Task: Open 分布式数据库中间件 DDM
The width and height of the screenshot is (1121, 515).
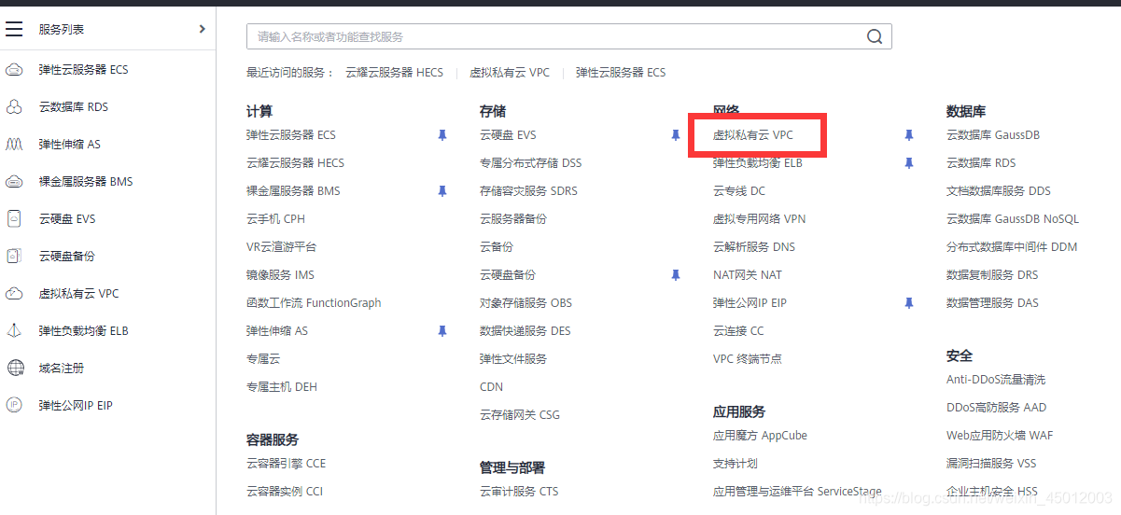Action: click(x=1012, y=247)
